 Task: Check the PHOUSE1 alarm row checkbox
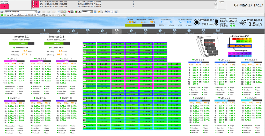(x=34, y=2)
